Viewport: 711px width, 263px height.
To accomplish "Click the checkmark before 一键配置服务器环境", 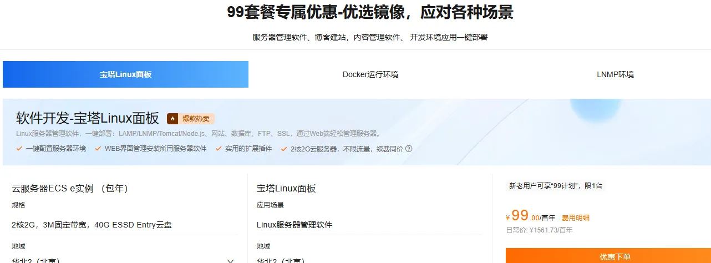I will (x=19, y=149).
